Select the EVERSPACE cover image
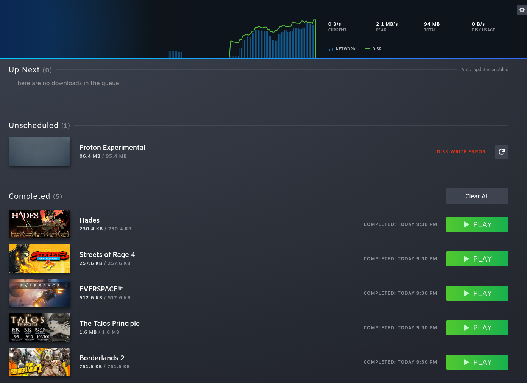 (40, 293)
